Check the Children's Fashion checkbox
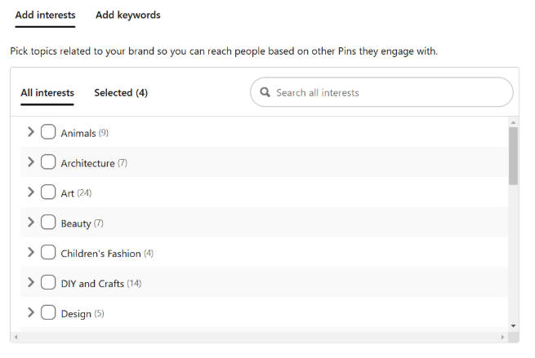535x358 pixels. tap(48, 252)
